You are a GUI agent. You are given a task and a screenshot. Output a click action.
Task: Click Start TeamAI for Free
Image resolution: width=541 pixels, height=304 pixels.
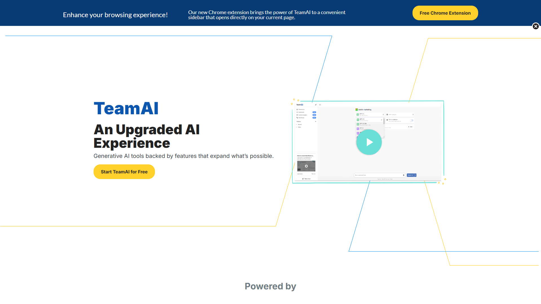pyautogui.click(x=124, y=172)
